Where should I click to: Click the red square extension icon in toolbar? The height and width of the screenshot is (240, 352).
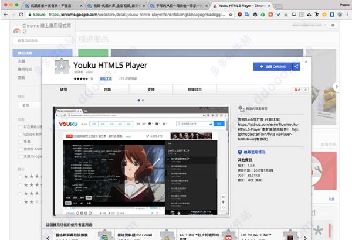tap(270, 15)
